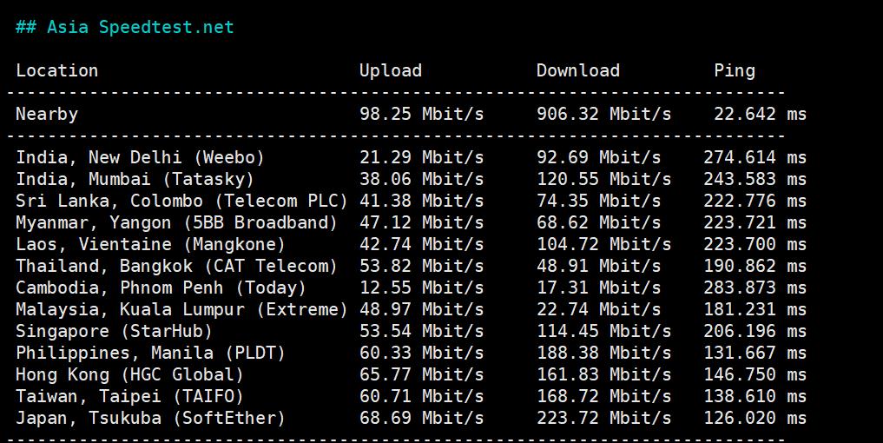Click the Location column header
883x443 pixels.
(x=57, y=71)
